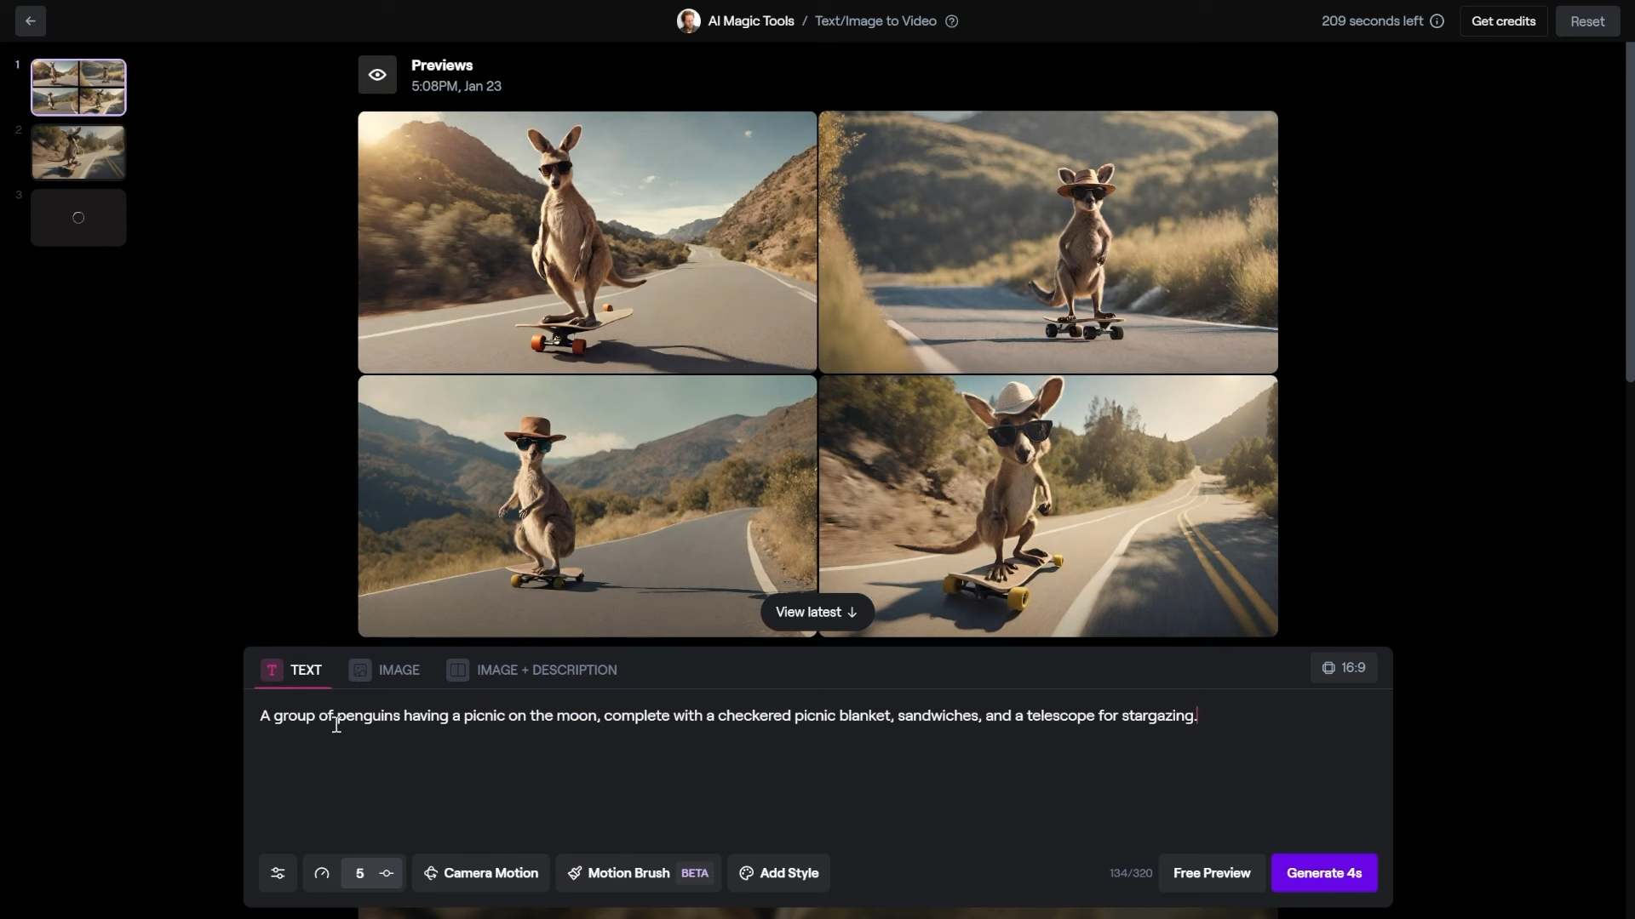The width and height of the screenshot is (1635, 919).
Task: Select the second history thumbnail
Action: pyautogui.click(x=78, y=152)
